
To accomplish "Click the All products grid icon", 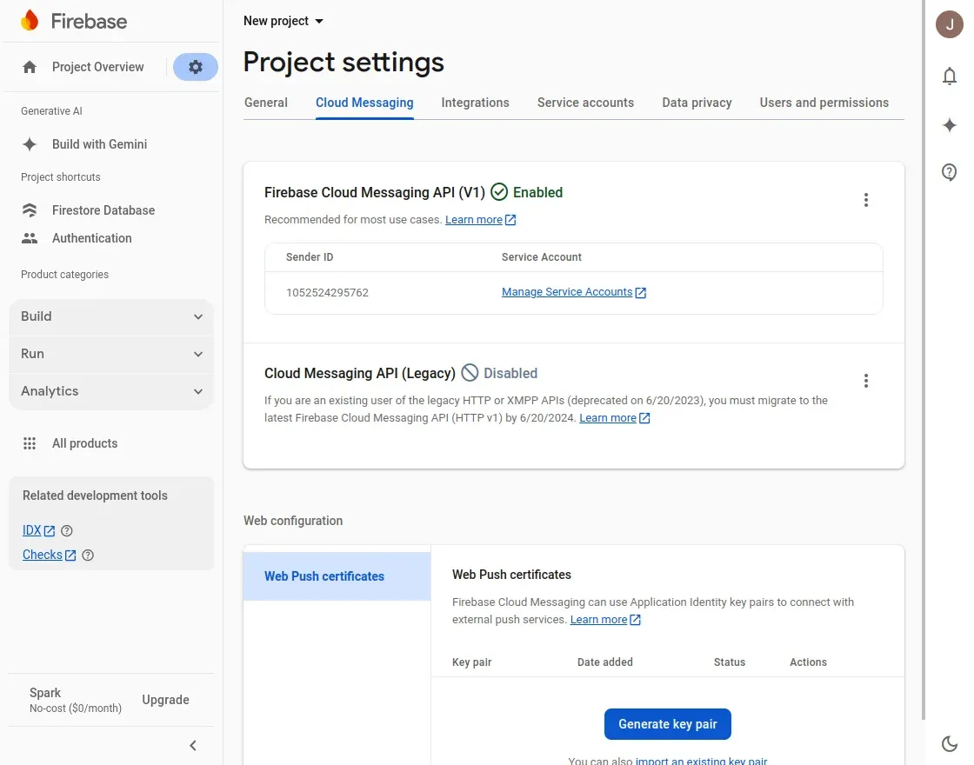I will (30, 443).
